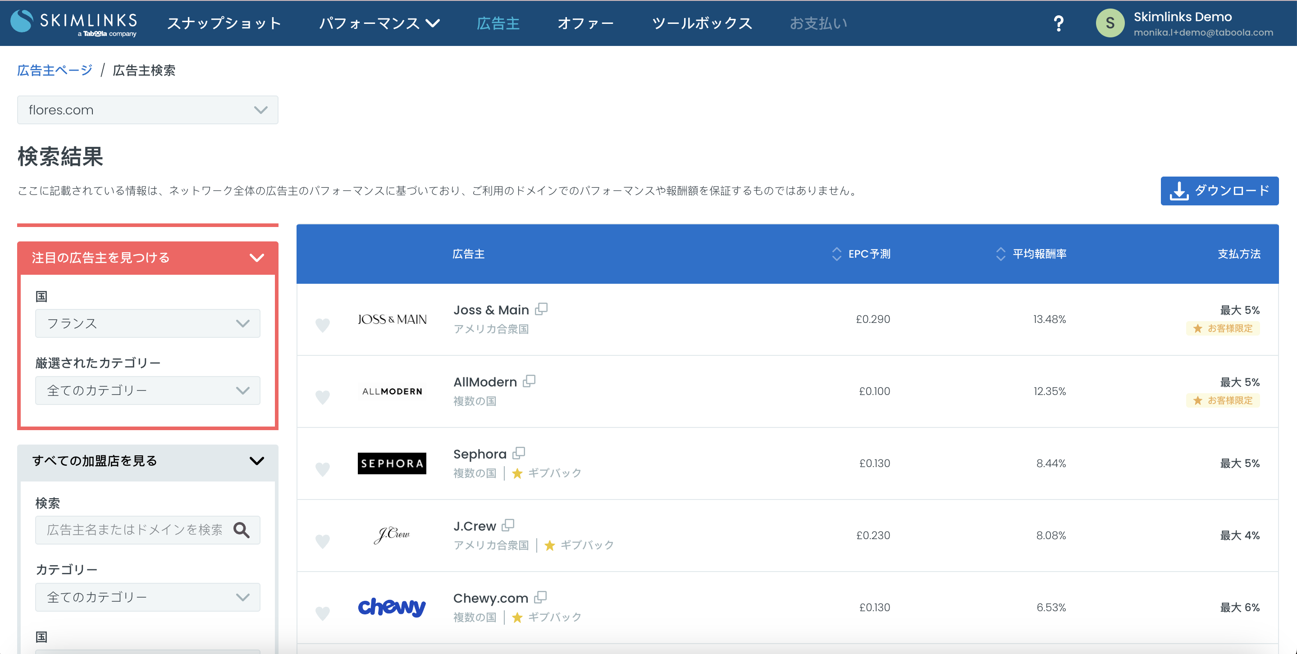Click 支払方法 column header
1297x654 pixels.
point(1239,254)
